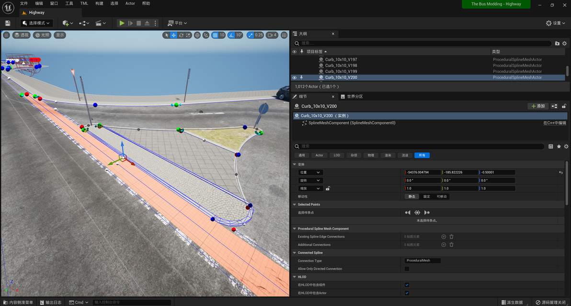
Task: Open the 光照 lit view mode menu
Action: pyautogui.click(x=42, y=35)
